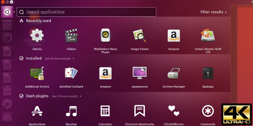Screen dimensions: 253x126
Task: Open the Details app under Recently used
Action: [x=37, y=36]
